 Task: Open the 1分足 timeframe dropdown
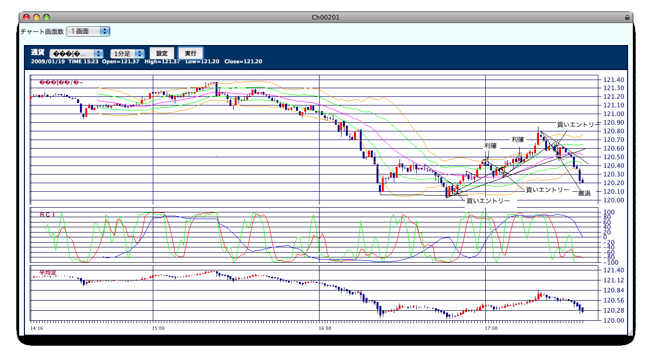point(127,54)
